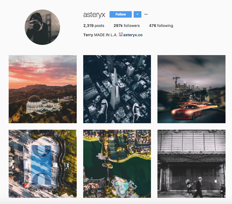
Task: Click the red Audi car in photo
Action: (x=187, y=112)
